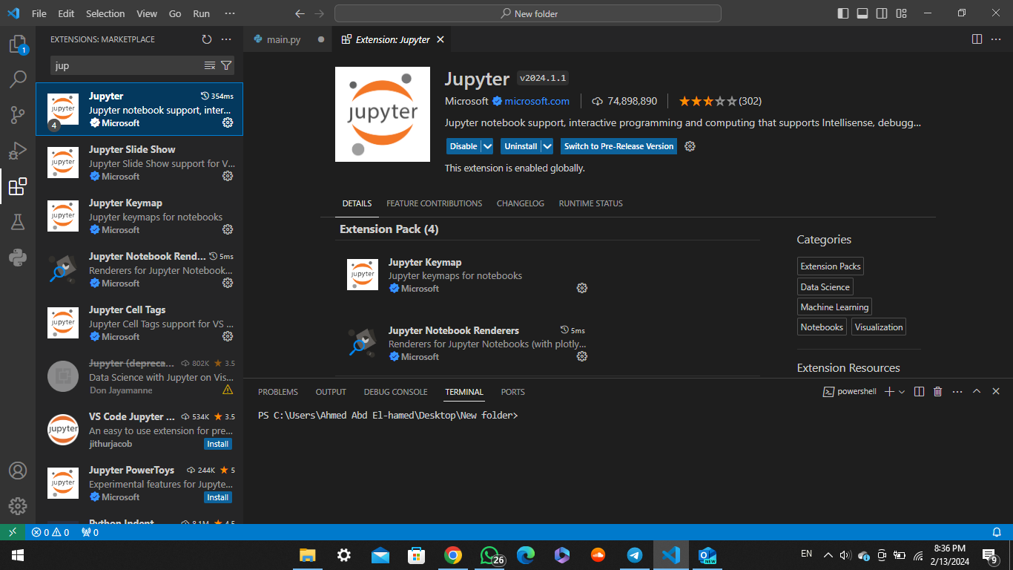The image size is (1013, 570).
Task: Open manage gear for Jupyter Slide Show
Action: 228,176
